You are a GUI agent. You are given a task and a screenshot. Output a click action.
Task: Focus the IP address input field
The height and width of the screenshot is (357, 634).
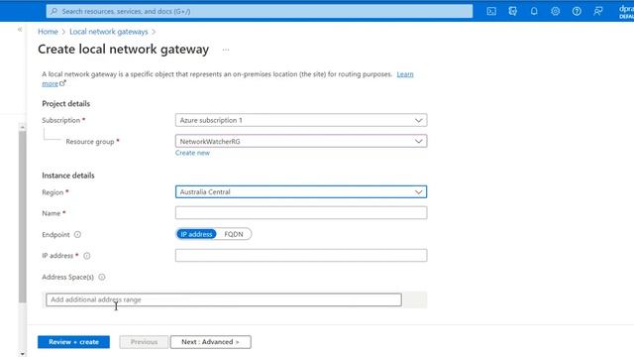[x=301, y=256]
